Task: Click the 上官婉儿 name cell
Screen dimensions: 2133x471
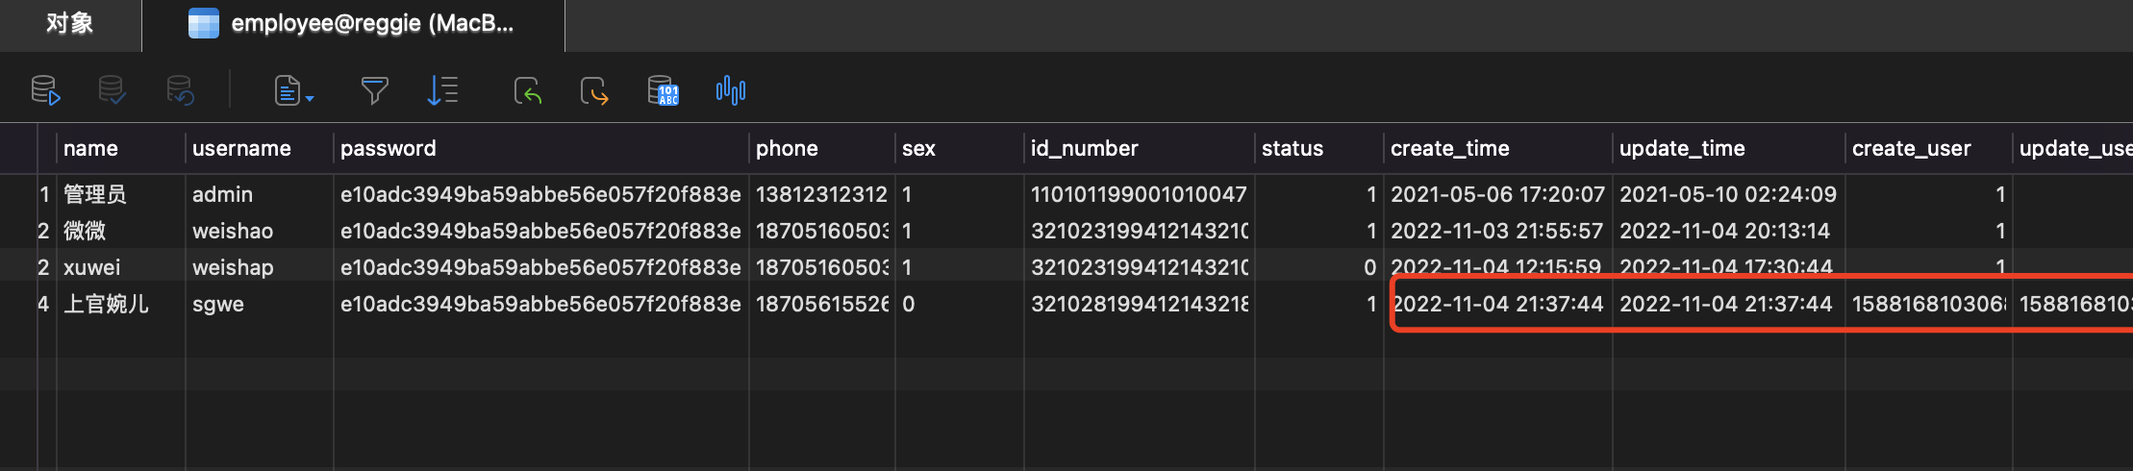Action: coord(106,304)
